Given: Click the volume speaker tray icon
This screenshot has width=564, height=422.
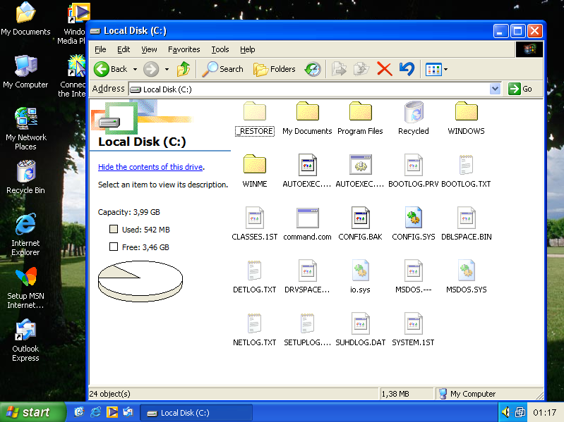Looking at the screenshot, I should point(506,412).
